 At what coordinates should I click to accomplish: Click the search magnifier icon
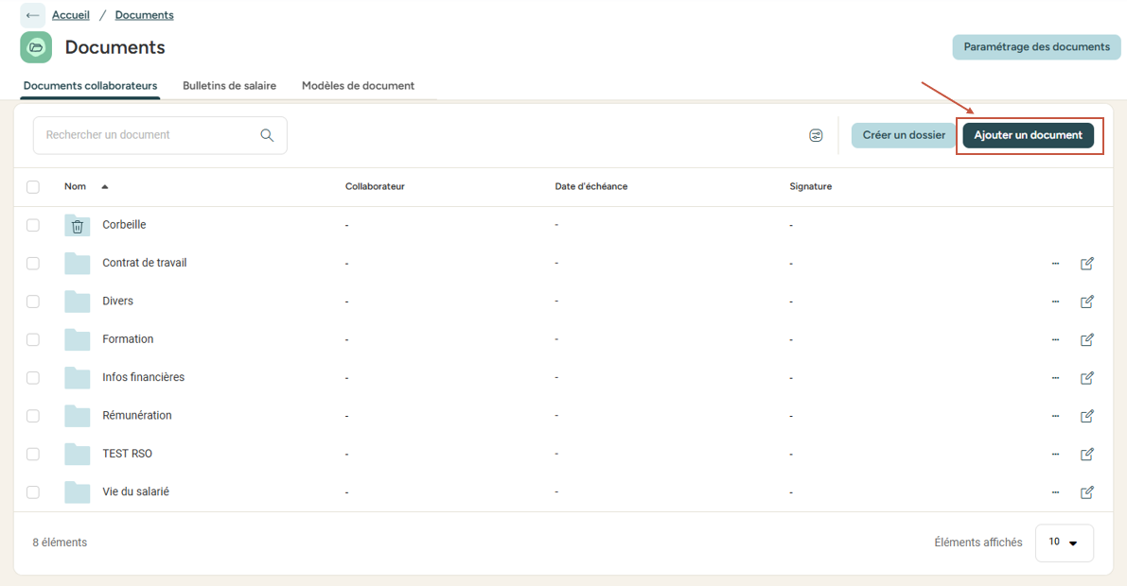click(267, 135)
